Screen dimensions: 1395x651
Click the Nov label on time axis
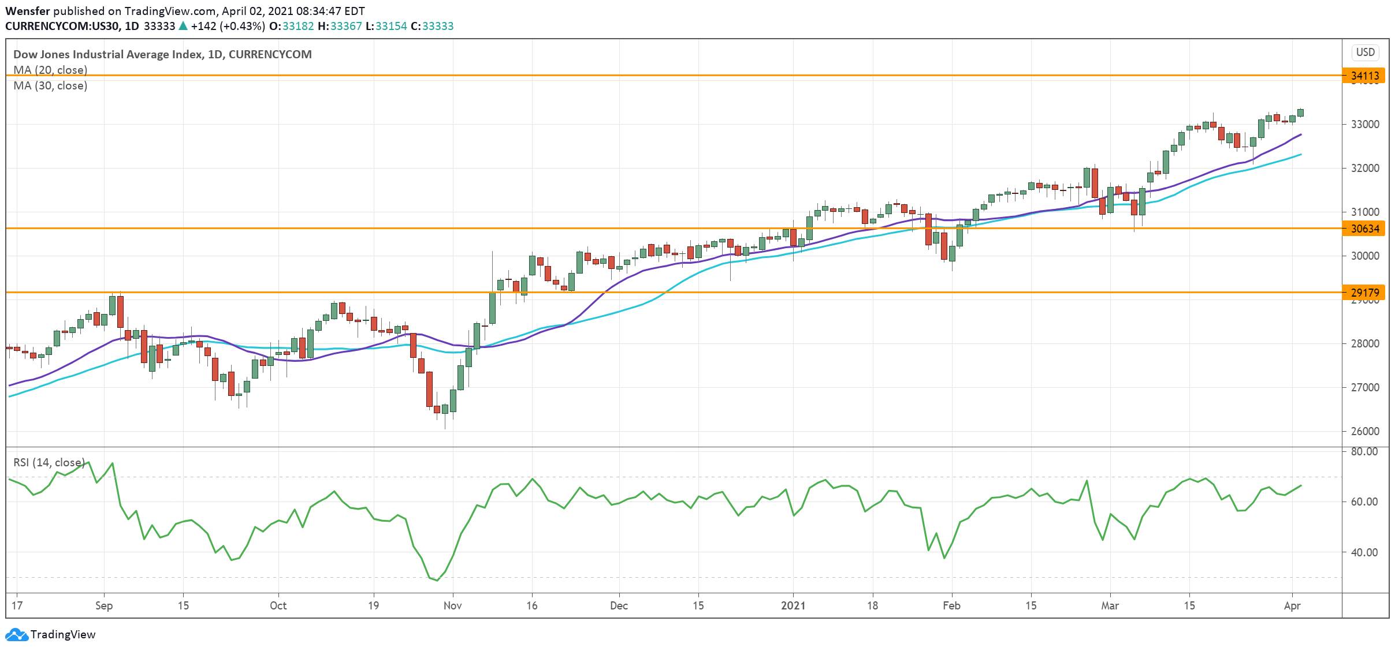point(452,605)
